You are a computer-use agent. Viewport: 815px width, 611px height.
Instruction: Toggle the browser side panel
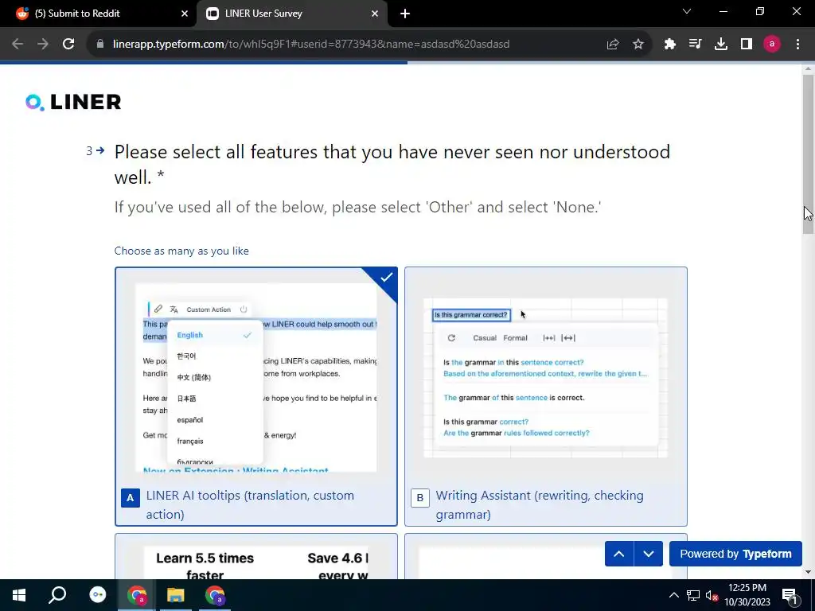coord(747,45)
